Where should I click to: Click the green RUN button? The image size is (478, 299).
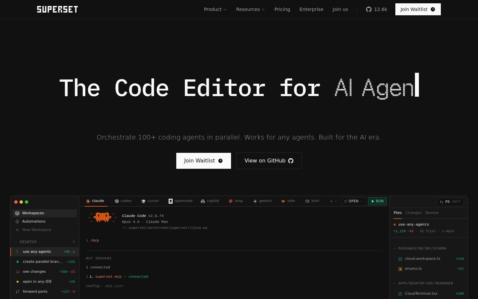[377, 201]
